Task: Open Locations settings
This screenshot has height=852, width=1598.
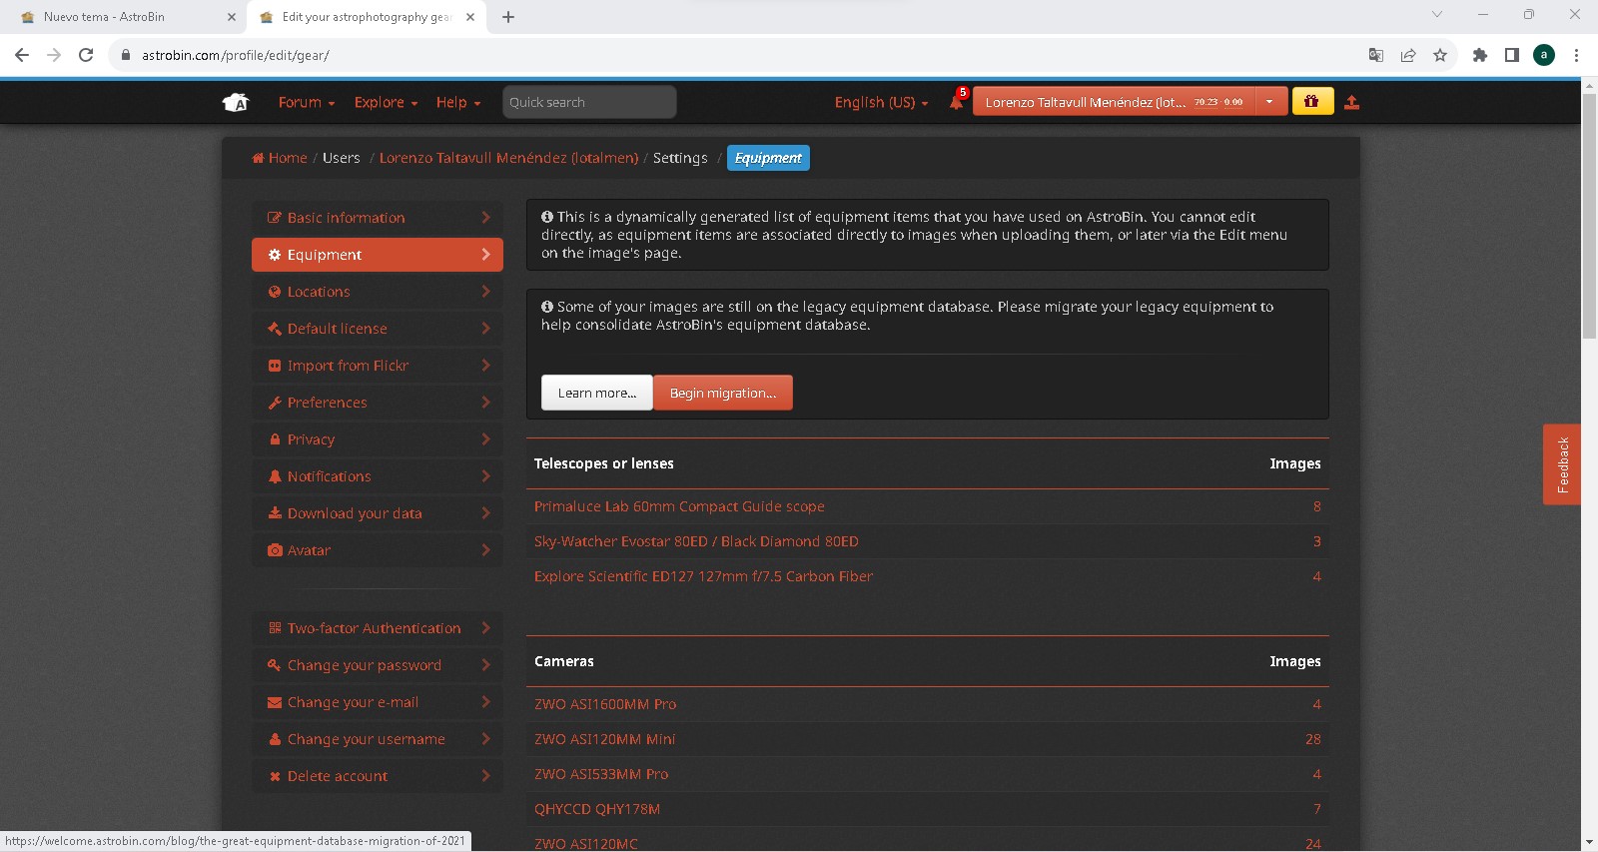Action: (378, 292)
